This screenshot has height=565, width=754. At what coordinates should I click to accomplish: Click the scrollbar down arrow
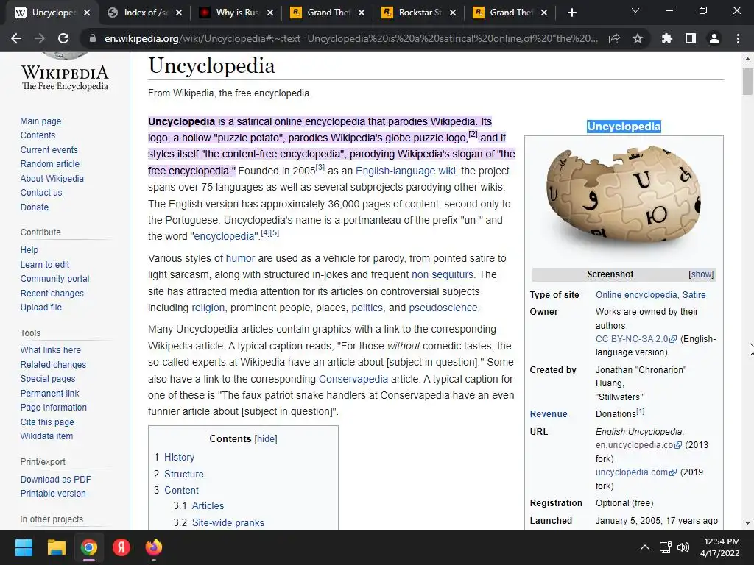(747, 523)
